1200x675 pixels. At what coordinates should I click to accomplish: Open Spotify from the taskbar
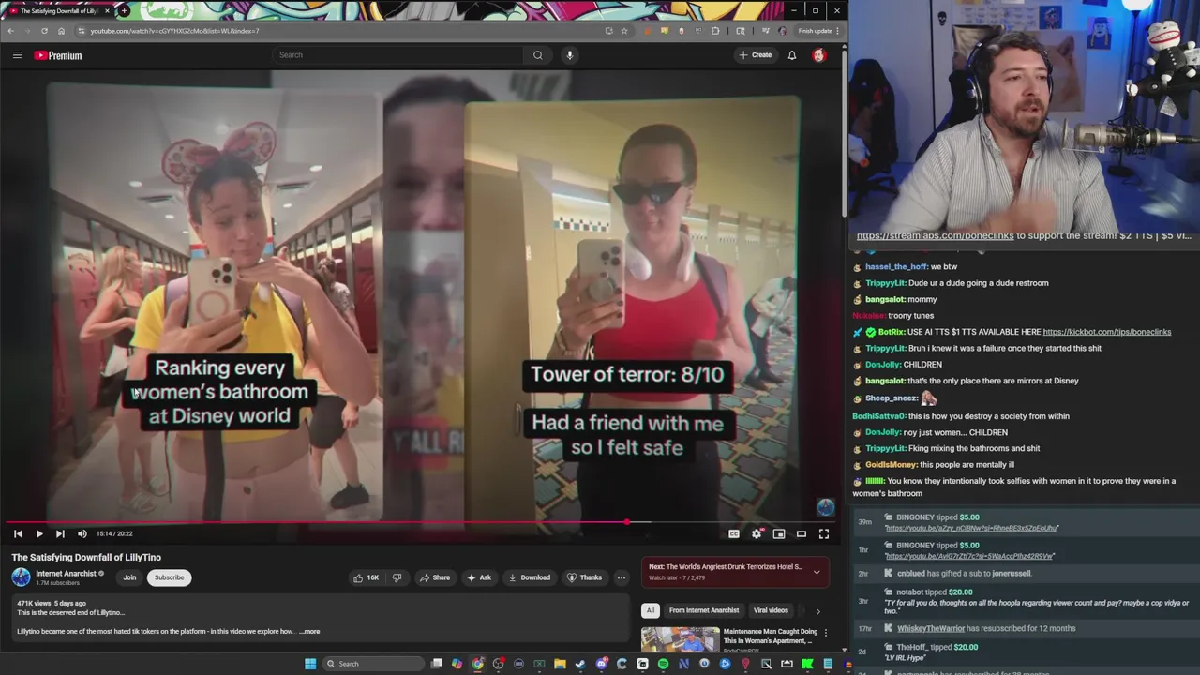663,664
